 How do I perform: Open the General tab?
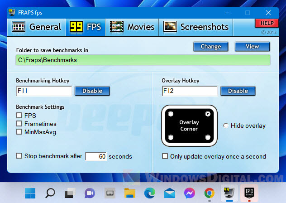click(x=36, y=27)
